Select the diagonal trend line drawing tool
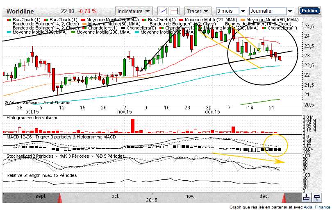332x213 pixels. (x=163, y=11)
